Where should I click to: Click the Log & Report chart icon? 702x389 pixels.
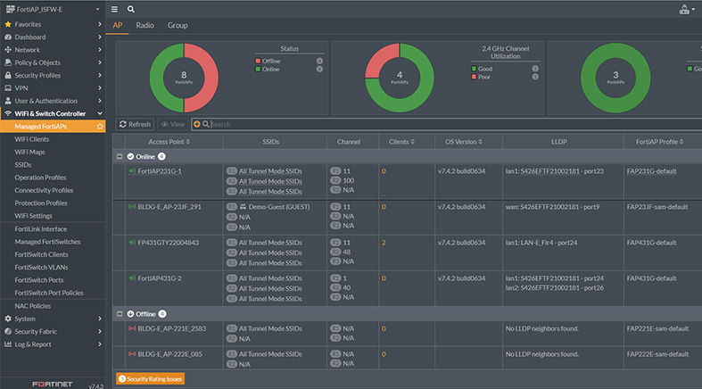coord(8,344)
